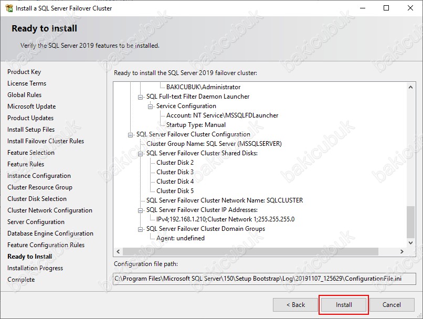Select Cluster Disk Selection step

(37, 199)
